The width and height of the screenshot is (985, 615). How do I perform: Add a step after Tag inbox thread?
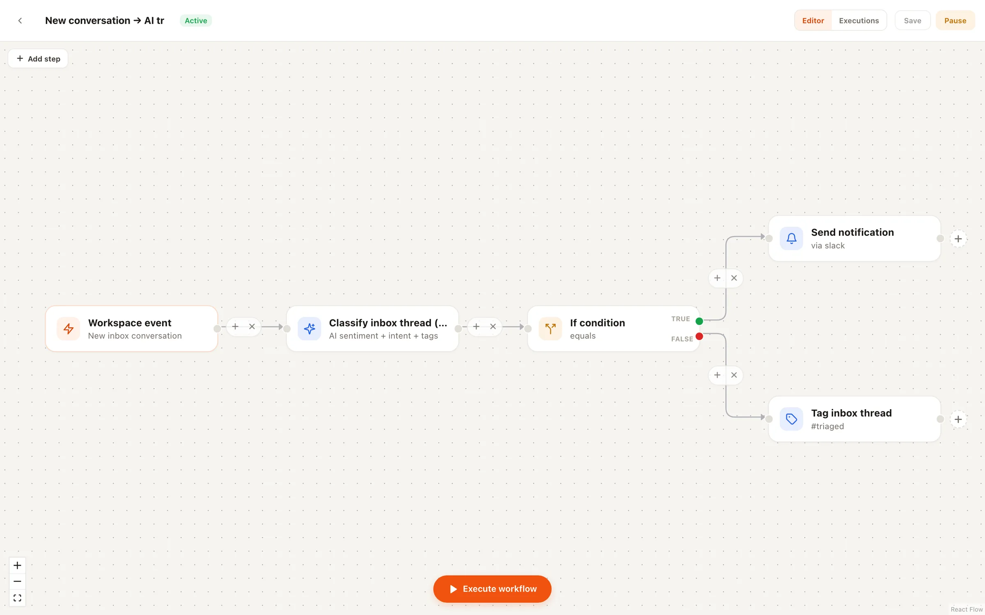pyautogui.click(x=958, y=419)
